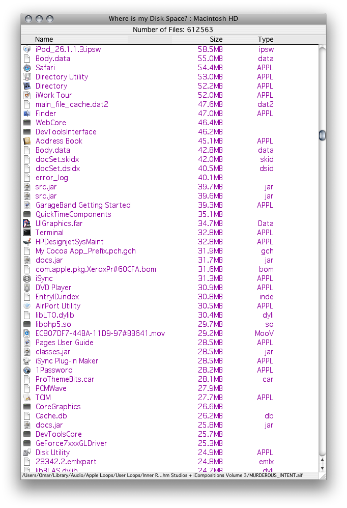The height and width of the screenshot is (508, 347).
Task: Click the classes.jar file icon
Action: [x=27, y=352]
